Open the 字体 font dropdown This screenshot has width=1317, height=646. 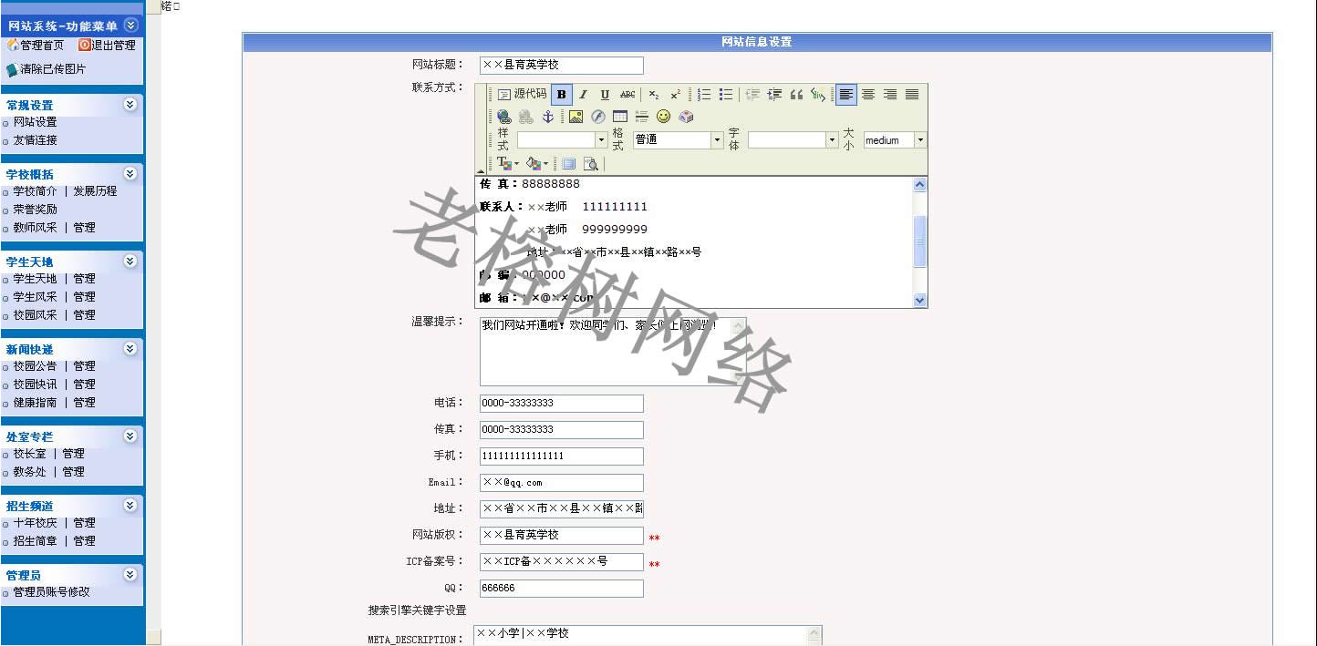[793, 140]
